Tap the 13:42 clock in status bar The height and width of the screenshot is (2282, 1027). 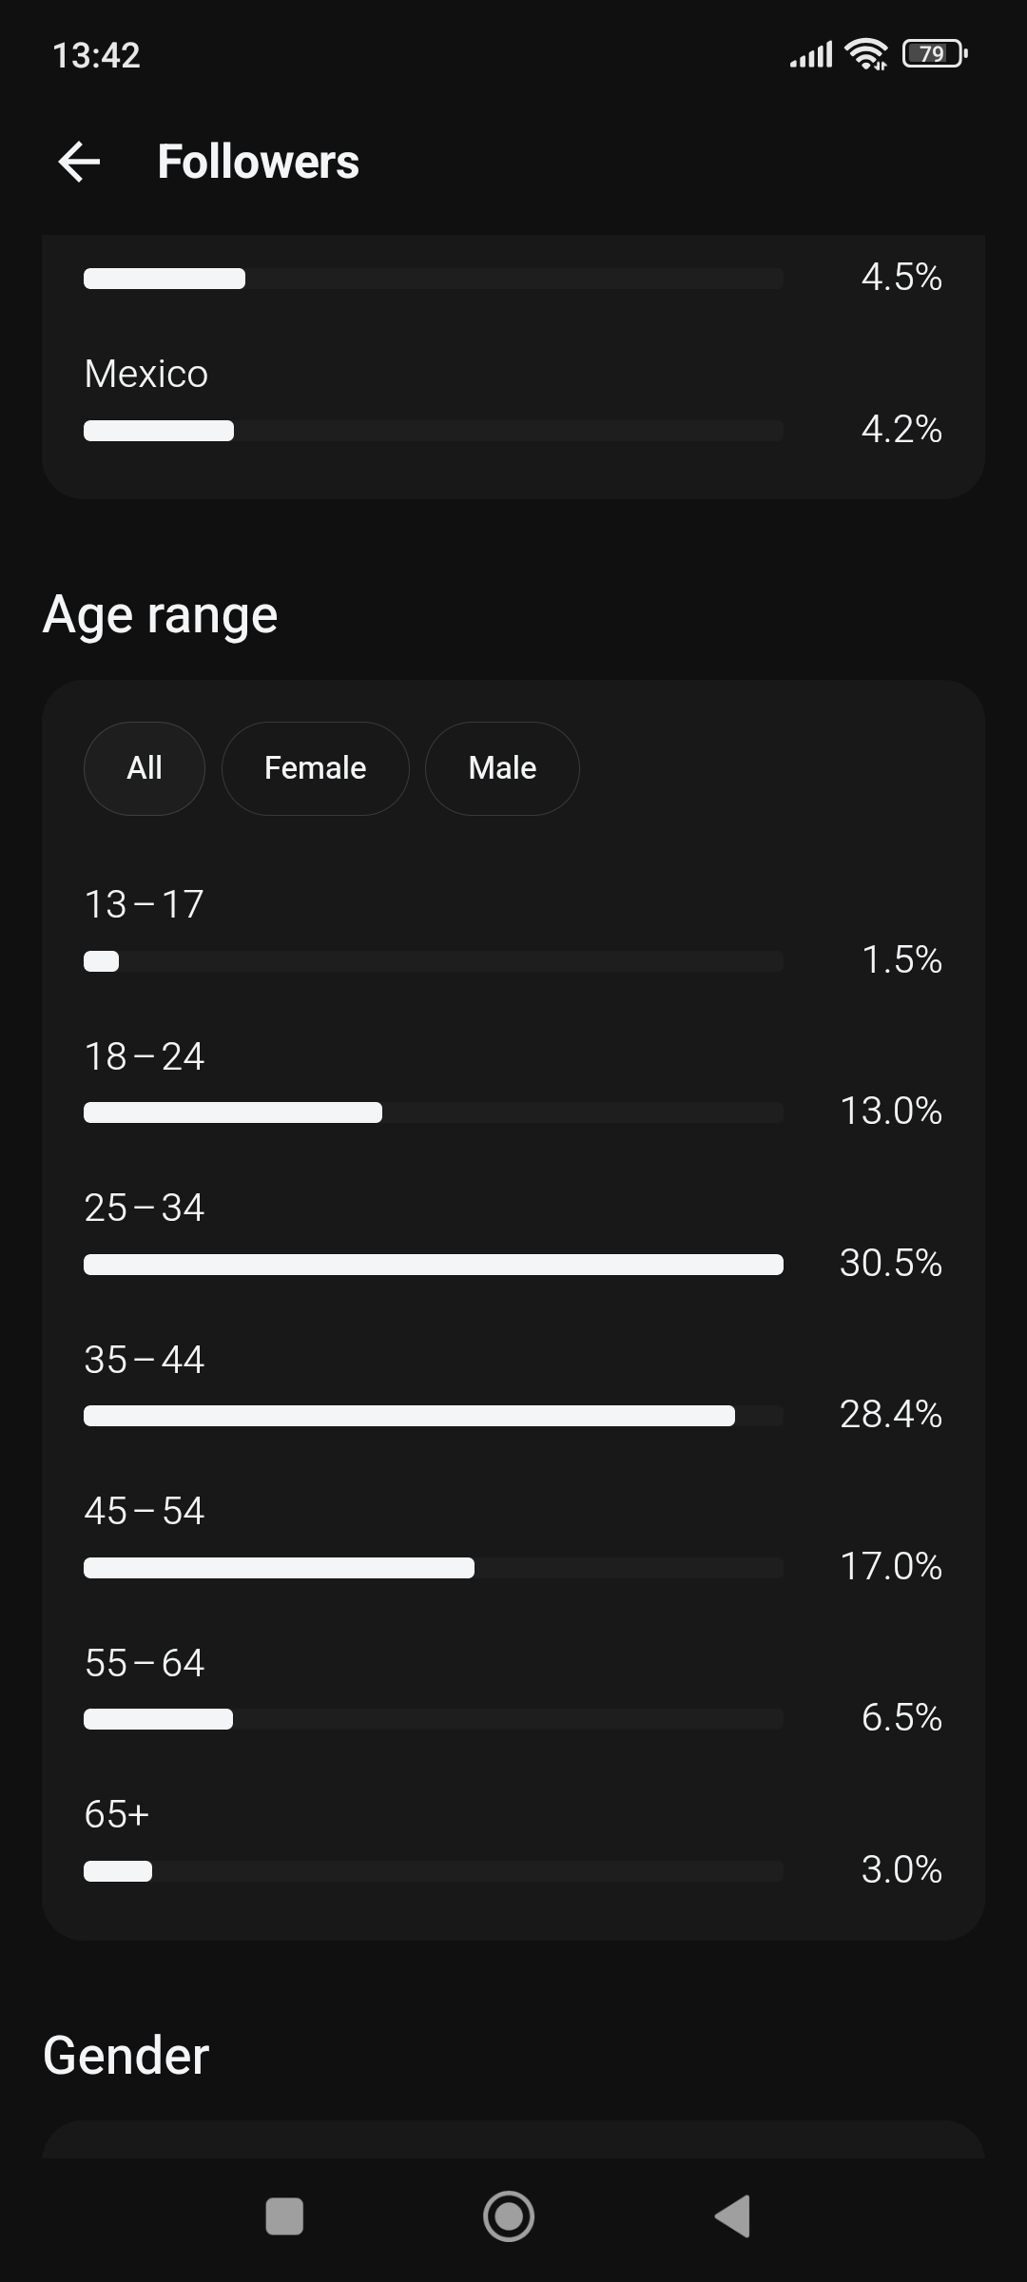[x=97, y=55]
